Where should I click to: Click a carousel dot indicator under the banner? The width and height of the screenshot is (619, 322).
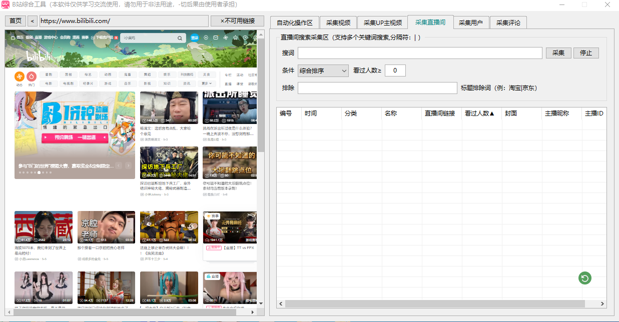(39, 172)
